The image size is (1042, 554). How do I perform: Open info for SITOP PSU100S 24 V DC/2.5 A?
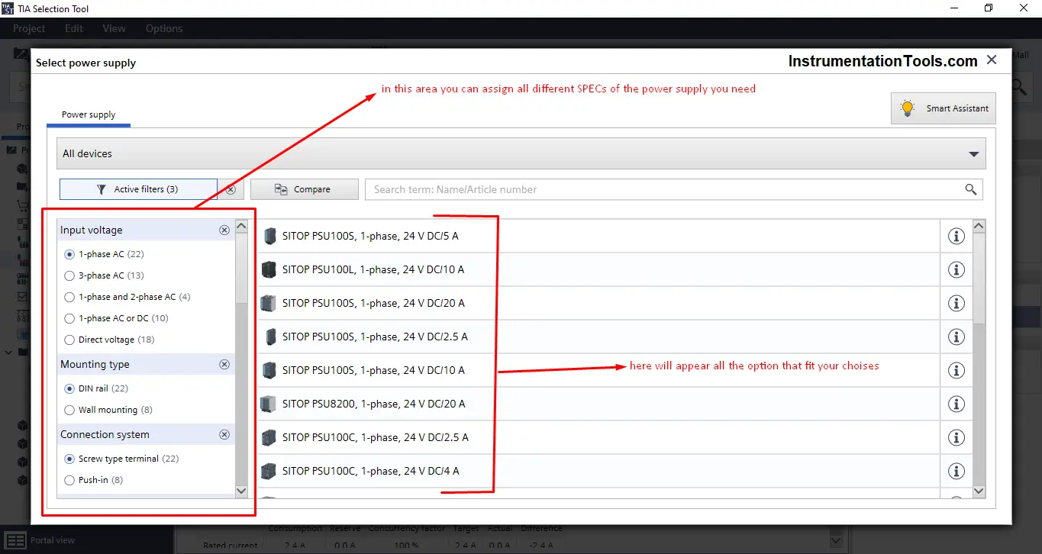click(x=956, y=337)
